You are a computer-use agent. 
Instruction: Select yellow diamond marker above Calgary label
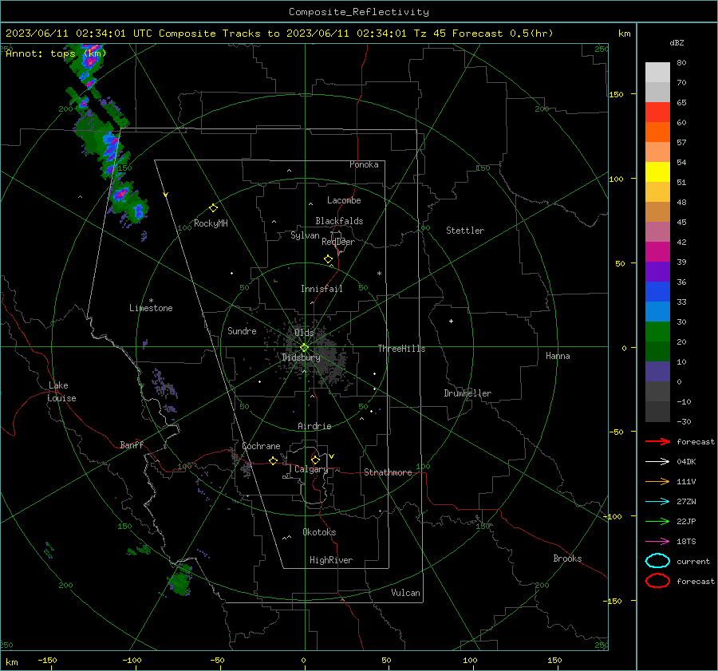[315, 460]
